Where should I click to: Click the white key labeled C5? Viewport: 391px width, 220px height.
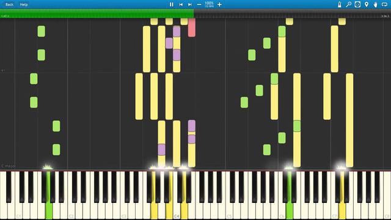point(229,196)
